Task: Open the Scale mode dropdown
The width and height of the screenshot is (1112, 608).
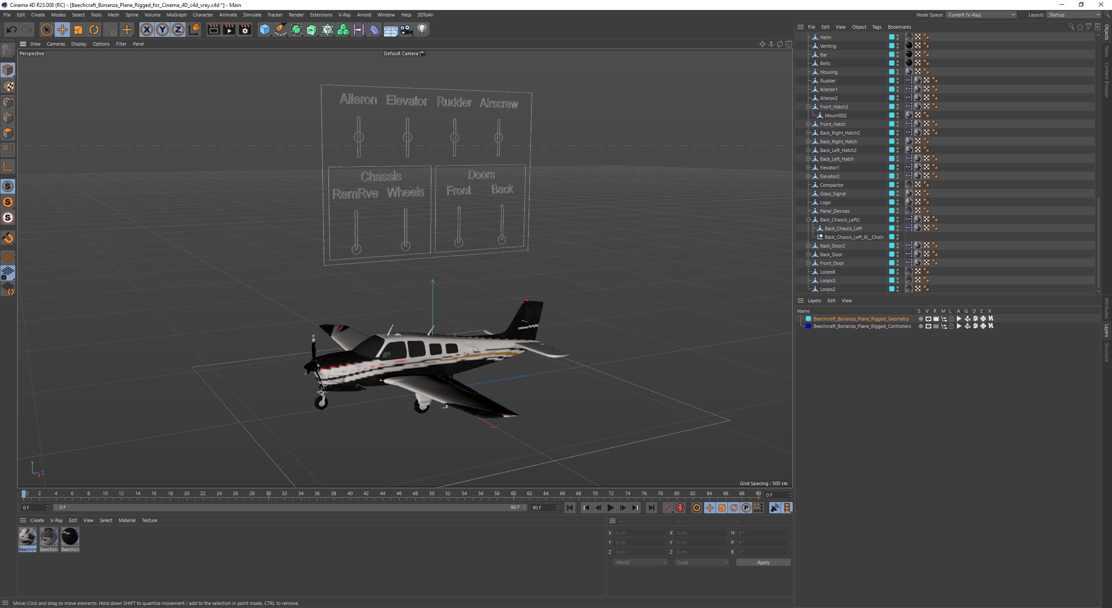Action: tap(702, 562)
